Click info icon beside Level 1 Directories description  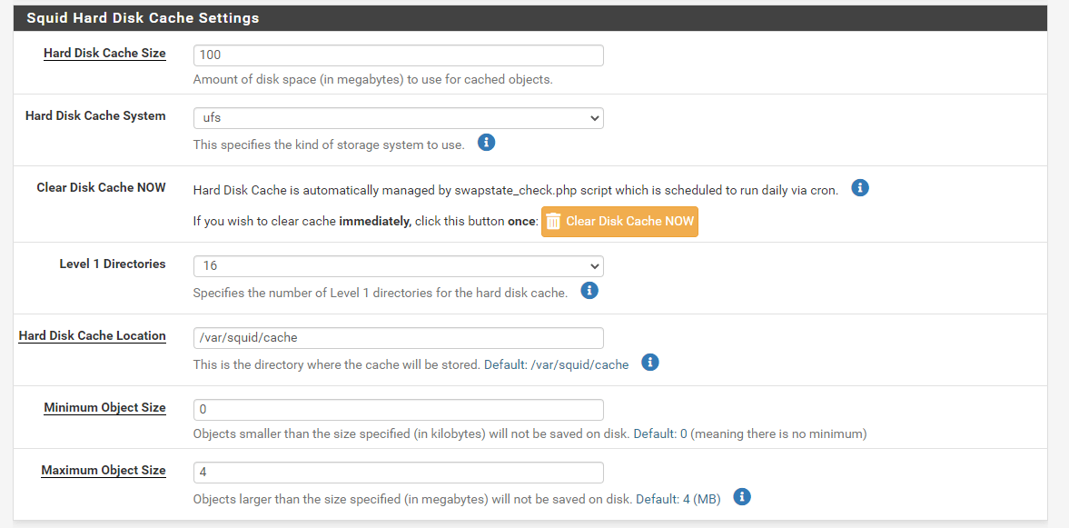pos(589,291)
